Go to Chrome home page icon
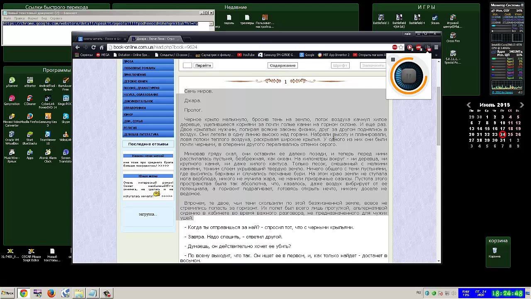The width and height of the screenshot is (531, 299). tap(102, 47)
